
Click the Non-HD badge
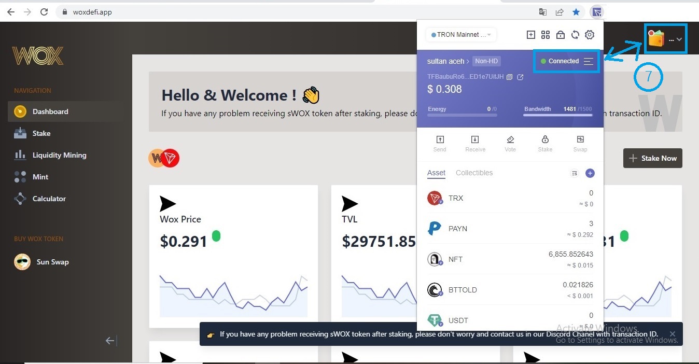(486, 61)
